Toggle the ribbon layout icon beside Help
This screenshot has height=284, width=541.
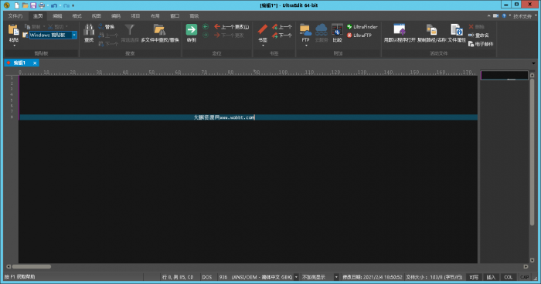(x=496, y=16)
